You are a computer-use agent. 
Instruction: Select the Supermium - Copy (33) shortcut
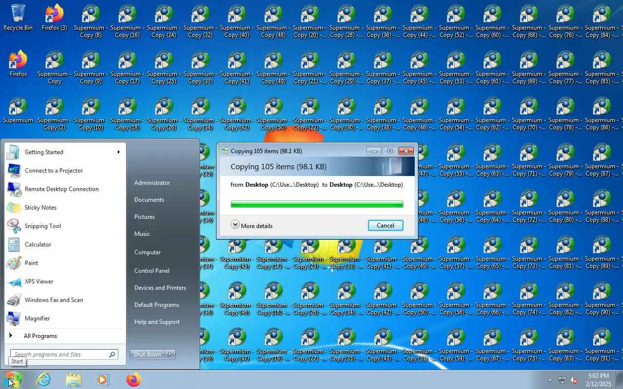point(200,68)
